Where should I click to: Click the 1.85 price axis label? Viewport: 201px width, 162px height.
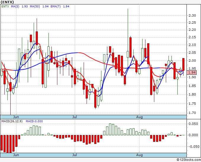[x=192, y=86]
